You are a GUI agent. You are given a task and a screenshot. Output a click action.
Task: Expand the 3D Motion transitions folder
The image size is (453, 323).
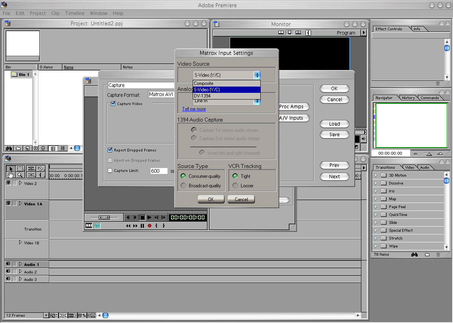point(376,175)
